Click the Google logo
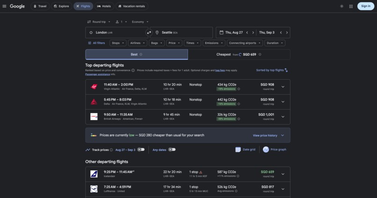Viewport: 377px width, 198px height. pyautogui.click(x=17, y=6)
